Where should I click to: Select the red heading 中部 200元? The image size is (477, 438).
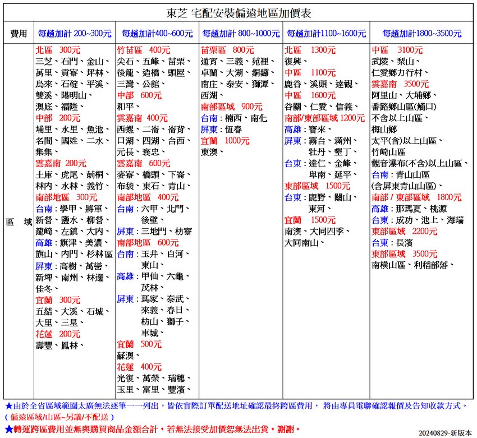coord(58,118)
